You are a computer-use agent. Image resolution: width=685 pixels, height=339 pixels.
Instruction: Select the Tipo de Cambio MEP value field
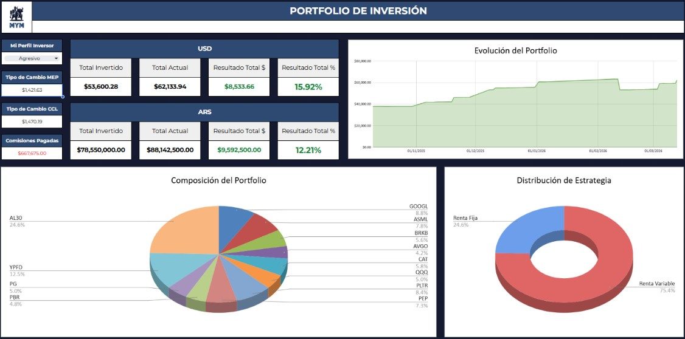click(32, 90)
